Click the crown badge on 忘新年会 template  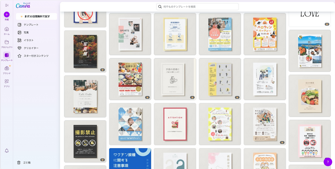point(147,97)
